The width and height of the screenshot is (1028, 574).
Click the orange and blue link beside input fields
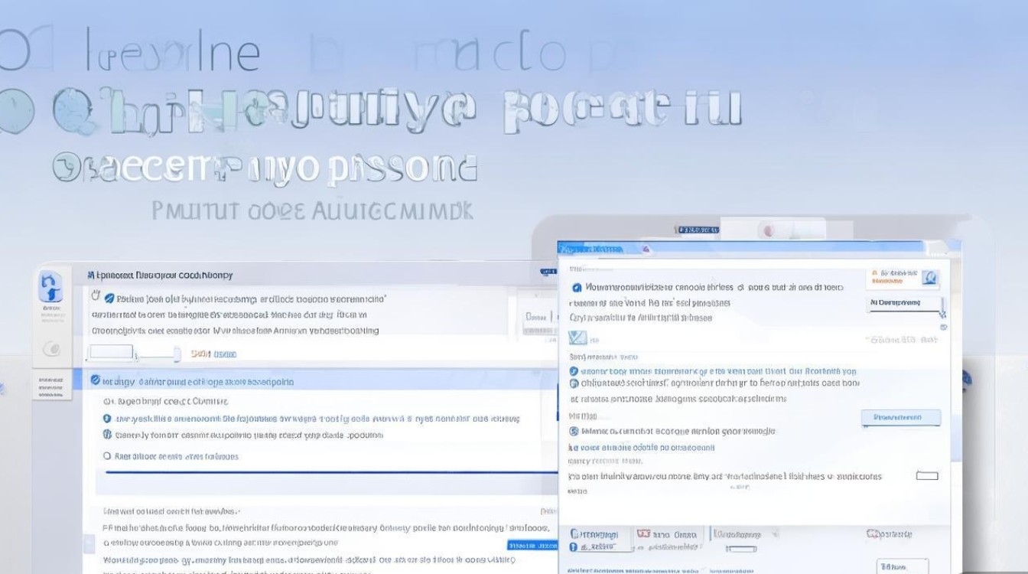point(213,354)
